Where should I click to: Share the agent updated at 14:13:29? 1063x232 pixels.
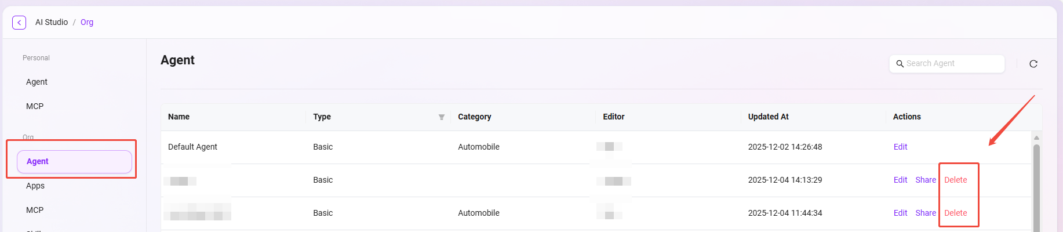[x=925, y=180]
